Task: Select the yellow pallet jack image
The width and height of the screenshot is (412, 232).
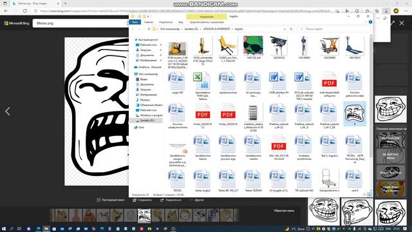Action: click(227, 46)
